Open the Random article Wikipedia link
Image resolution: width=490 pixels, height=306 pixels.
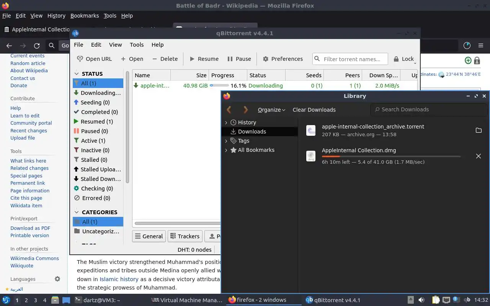(x=28, y=63)
